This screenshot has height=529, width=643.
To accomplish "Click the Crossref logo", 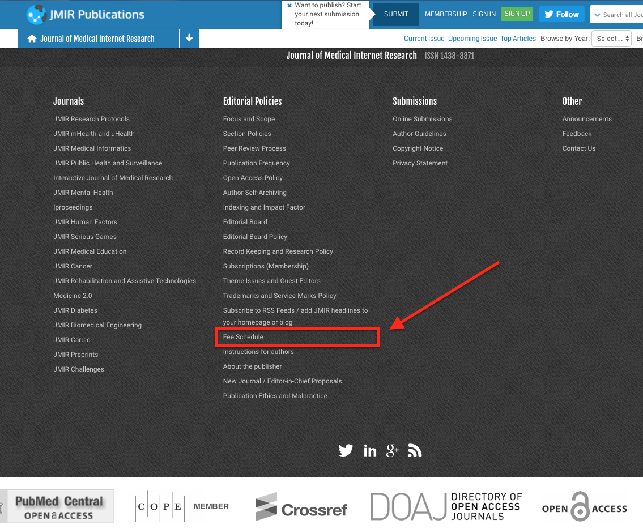I will pyautogui.click(x=301, y=507).
